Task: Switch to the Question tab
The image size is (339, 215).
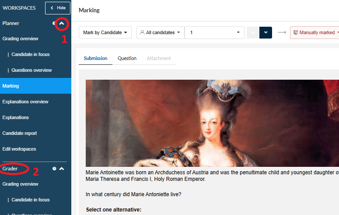Action: click(127, 58)
